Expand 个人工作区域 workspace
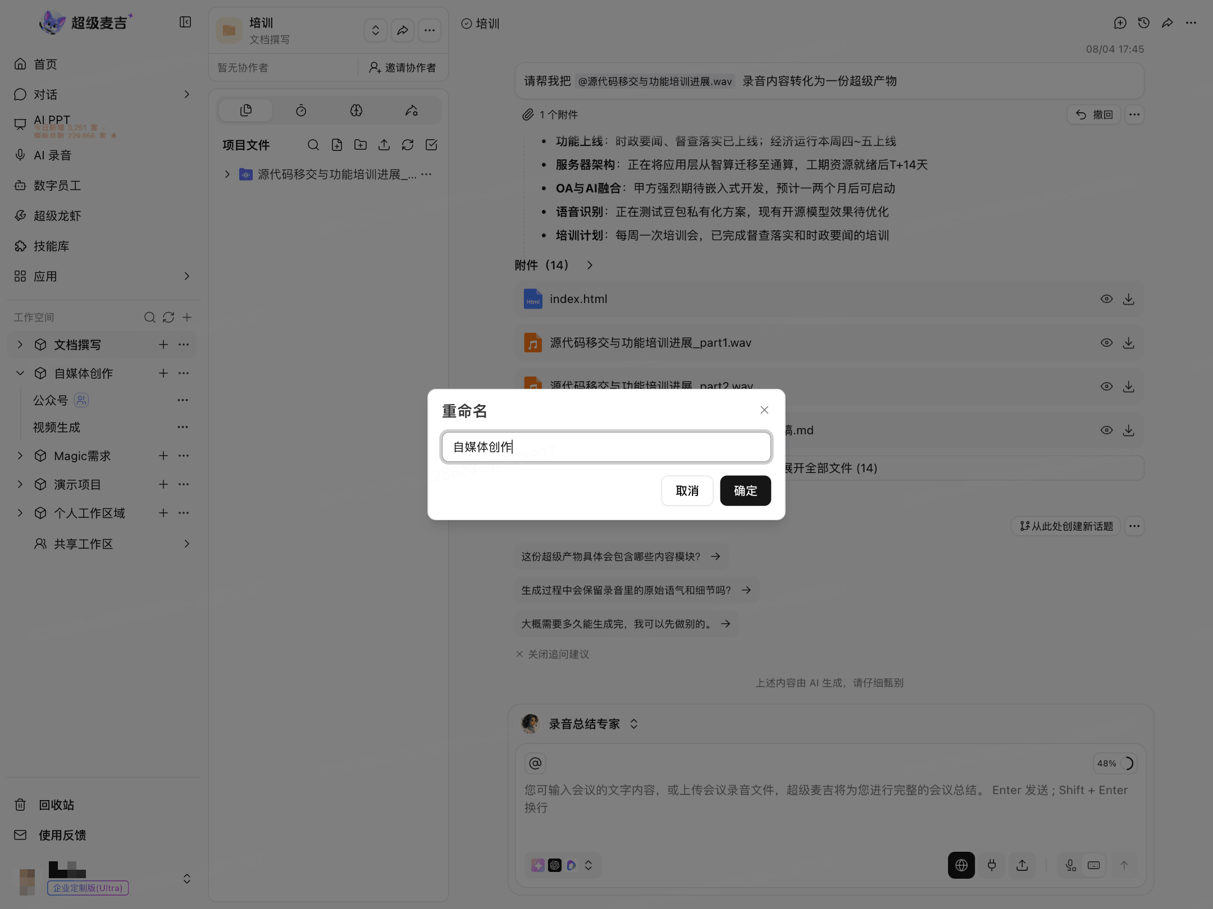The height and width of the screenshot is (909, 1213). click(20, 513)
